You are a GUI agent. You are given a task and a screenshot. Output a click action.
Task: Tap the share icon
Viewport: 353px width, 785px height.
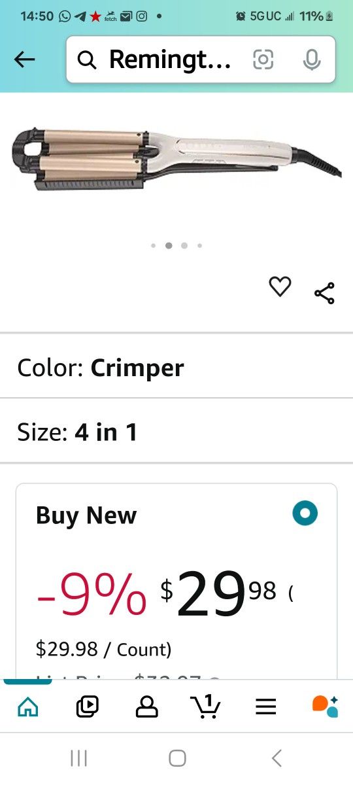pyautogui.click(x=324, y=293)
